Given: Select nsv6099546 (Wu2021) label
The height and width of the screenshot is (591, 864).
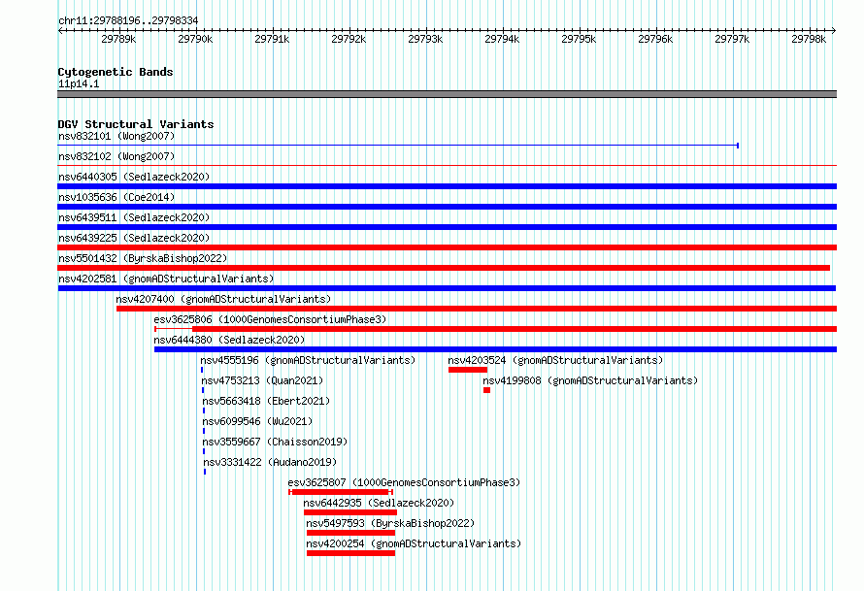Looking at the screenshot, I should pyautogui.click(x=257, y=421).
